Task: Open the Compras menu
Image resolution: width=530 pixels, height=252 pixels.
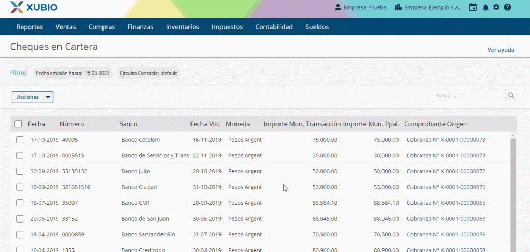Action: tap(102, 27)
